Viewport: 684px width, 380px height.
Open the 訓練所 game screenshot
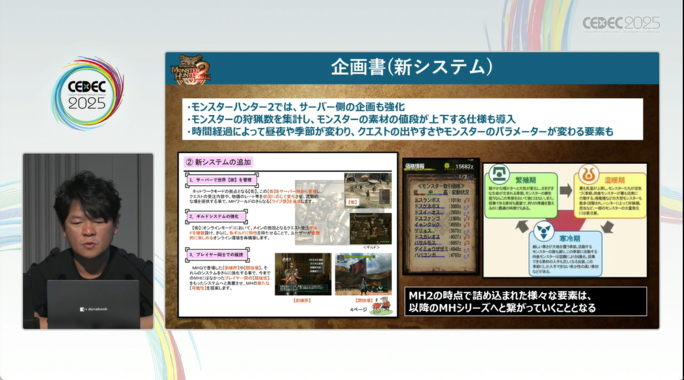coord(303,274)
